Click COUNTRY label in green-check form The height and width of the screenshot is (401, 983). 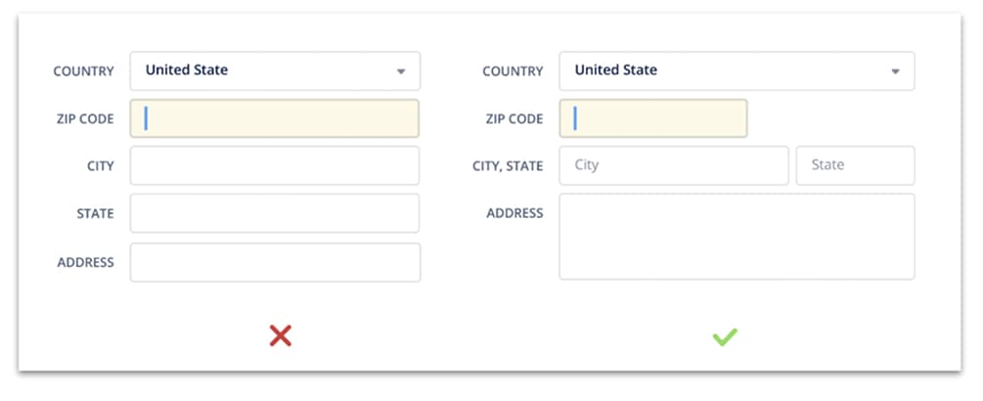tap(513, 71)
